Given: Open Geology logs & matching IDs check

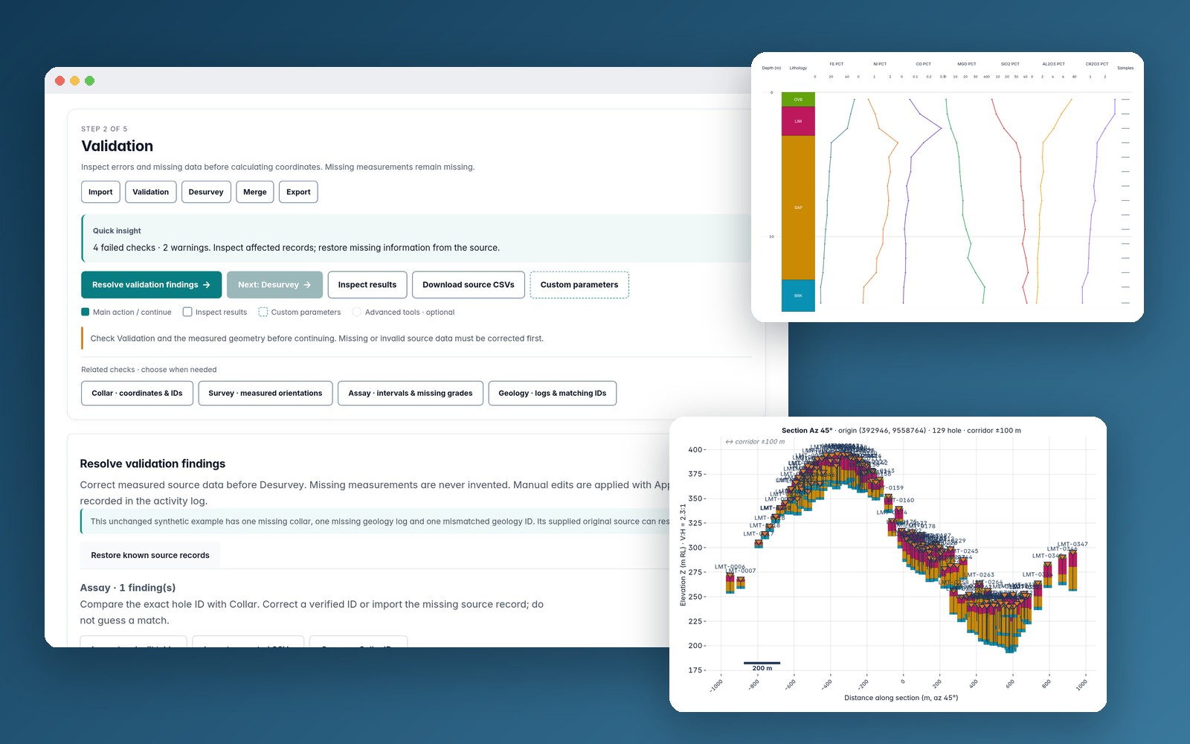Looking at the screenshot, I should (553, 394).
